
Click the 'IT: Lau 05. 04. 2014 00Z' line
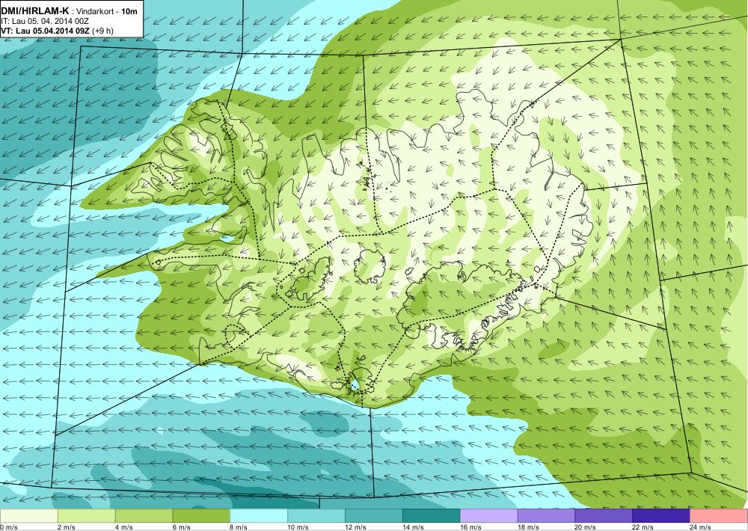point(45,22)
